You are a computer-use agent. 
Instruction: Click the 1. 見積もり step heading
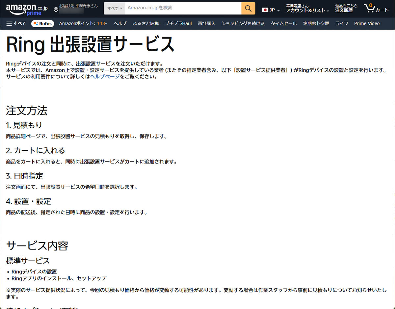(x=24, y=125)
